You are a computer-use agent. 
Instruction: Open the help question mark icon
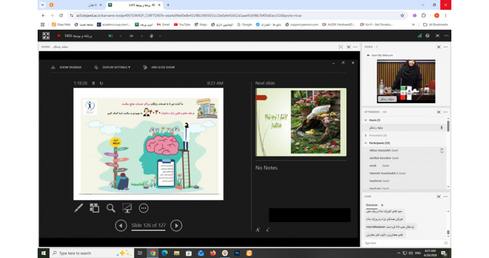click(428, 36)
